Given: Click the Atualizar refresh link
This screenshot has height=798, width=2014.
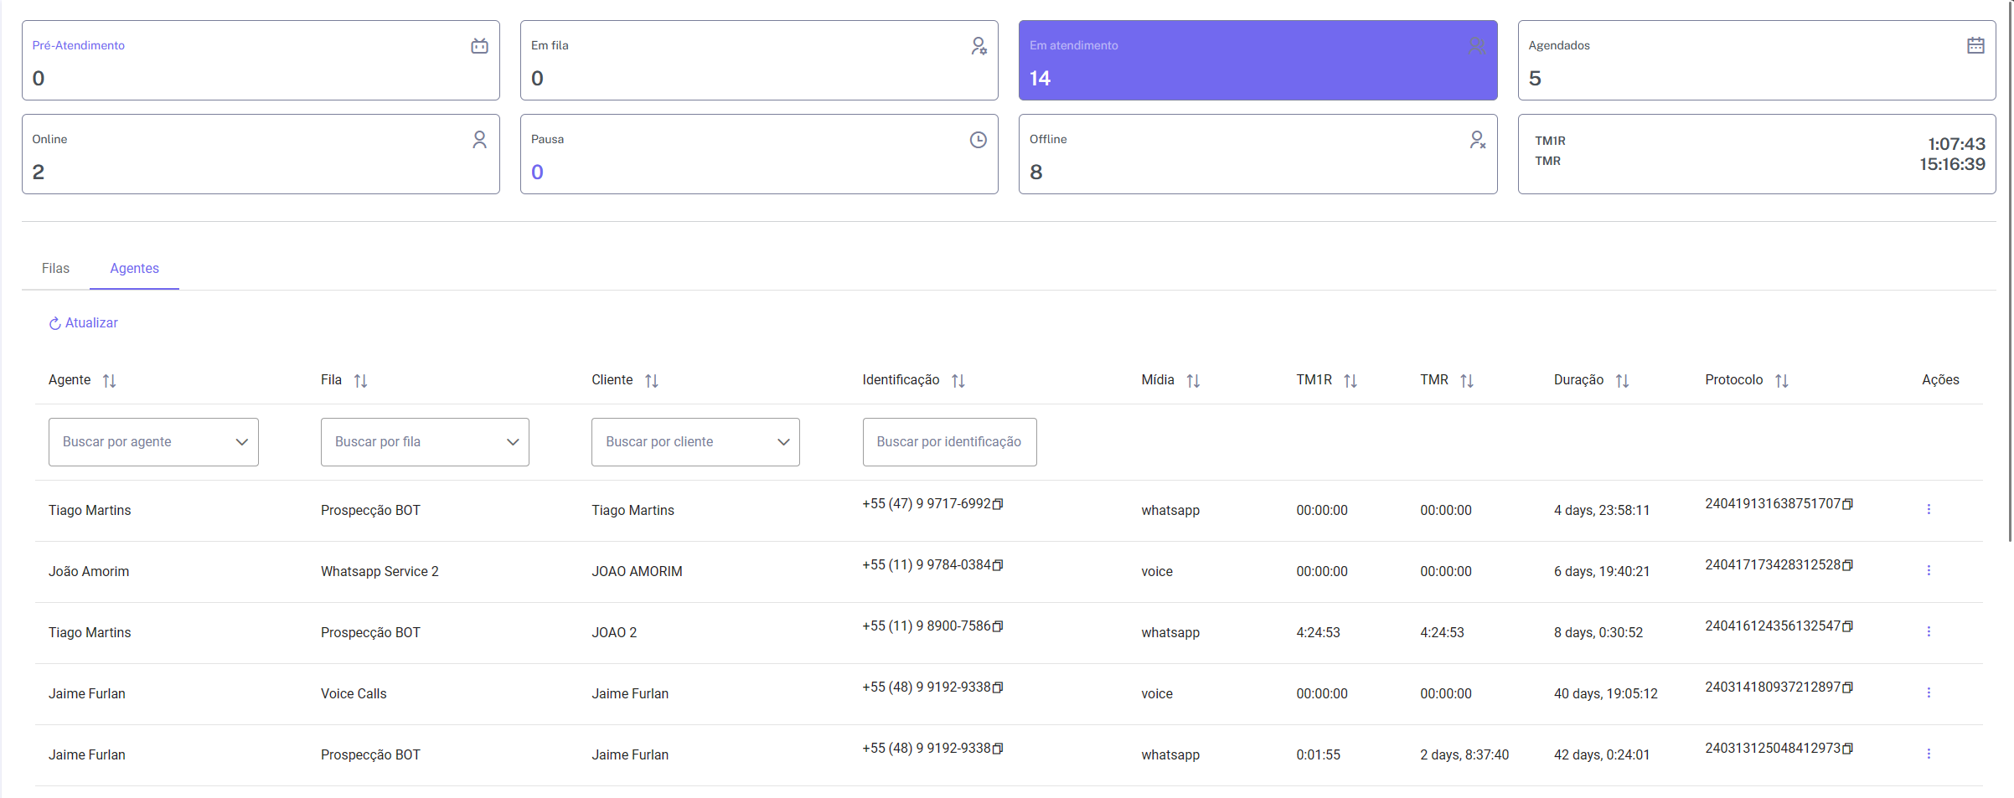Looking at the screenshot, I should [x=84, y=323].
